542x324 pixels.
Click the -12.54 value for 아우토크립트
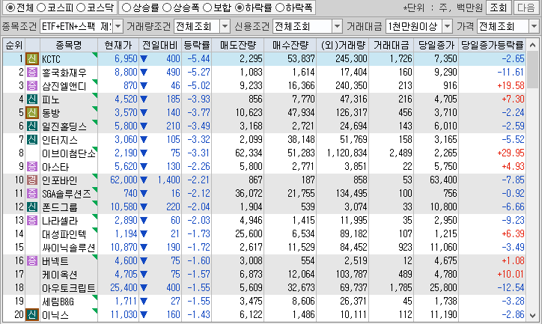(511, 288)
